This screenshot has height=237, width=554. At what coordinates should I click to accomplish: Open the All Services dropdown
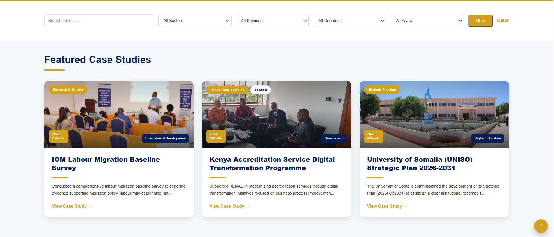272,21
